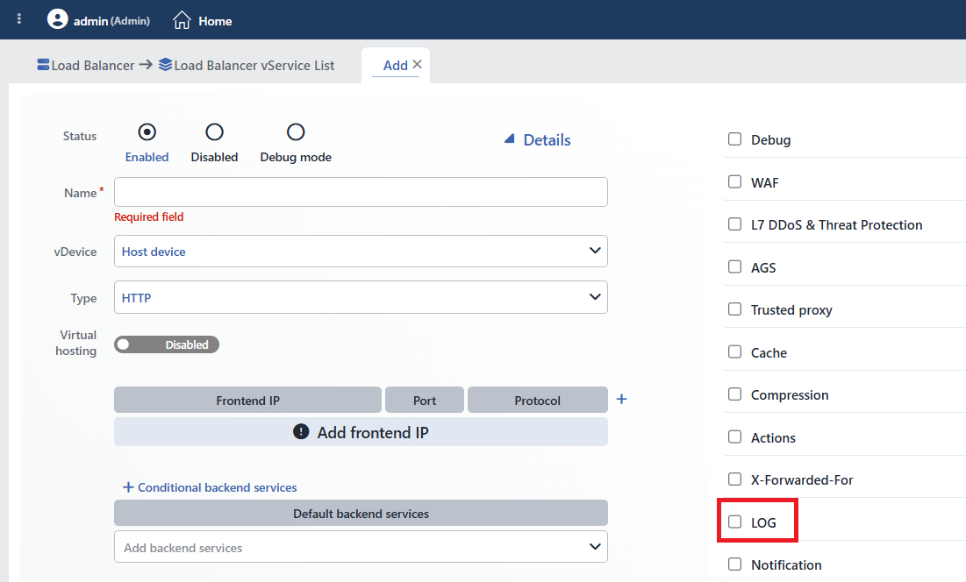
Task: Click the plus icon to add frontend IP row
Action: 621,400
